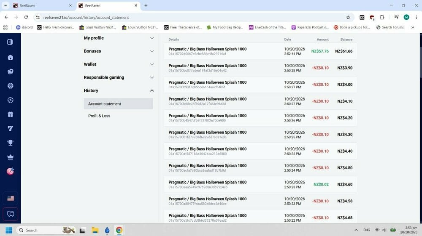Viewport: 422px width, 236px height.
Task: Click the NZ$57.76 win transaction row
Action: pos(260,51)
